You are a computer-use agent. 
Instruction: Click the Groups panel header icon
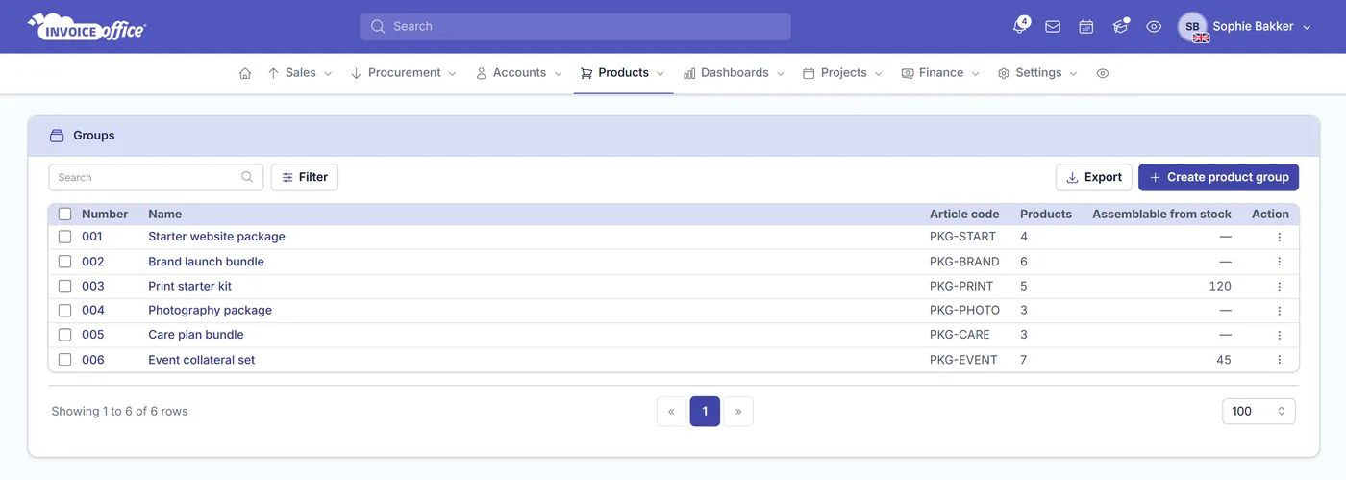coord(57,136)
